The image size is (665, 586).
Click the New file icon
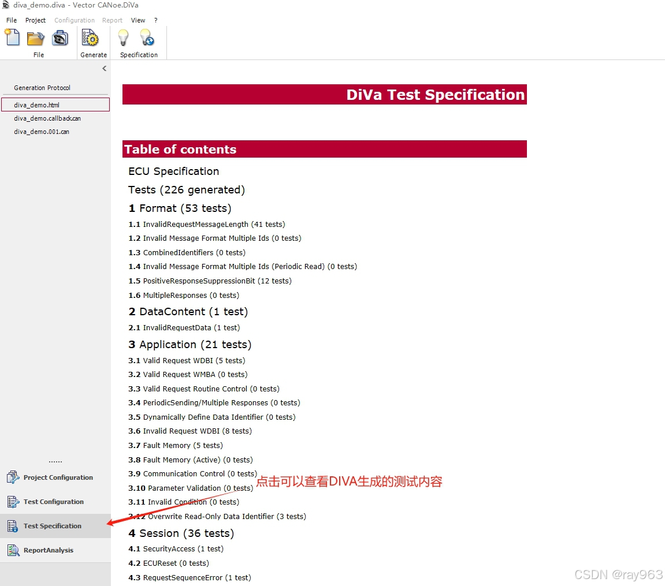pyautogui.click(x=12, y=38)
